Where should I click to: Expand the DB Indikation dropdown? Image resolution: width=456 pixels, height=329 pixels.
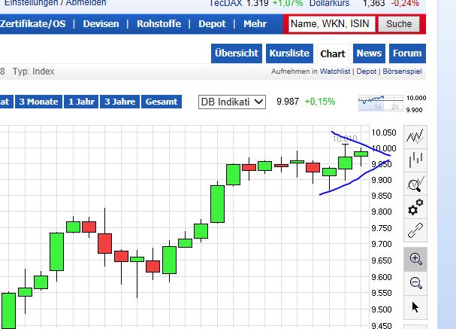(232, 102)
